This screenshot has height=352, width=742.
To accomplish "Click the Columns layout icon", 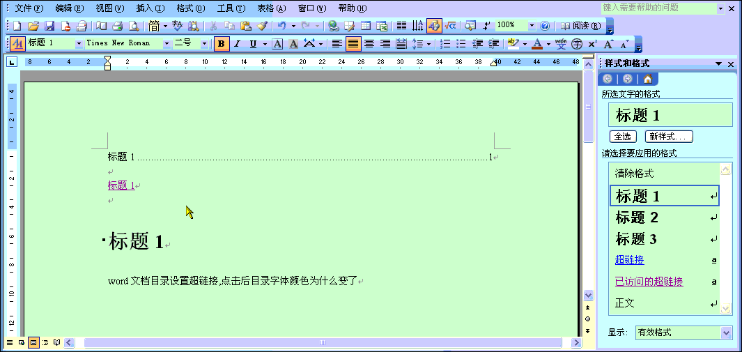I will [401, 26].
